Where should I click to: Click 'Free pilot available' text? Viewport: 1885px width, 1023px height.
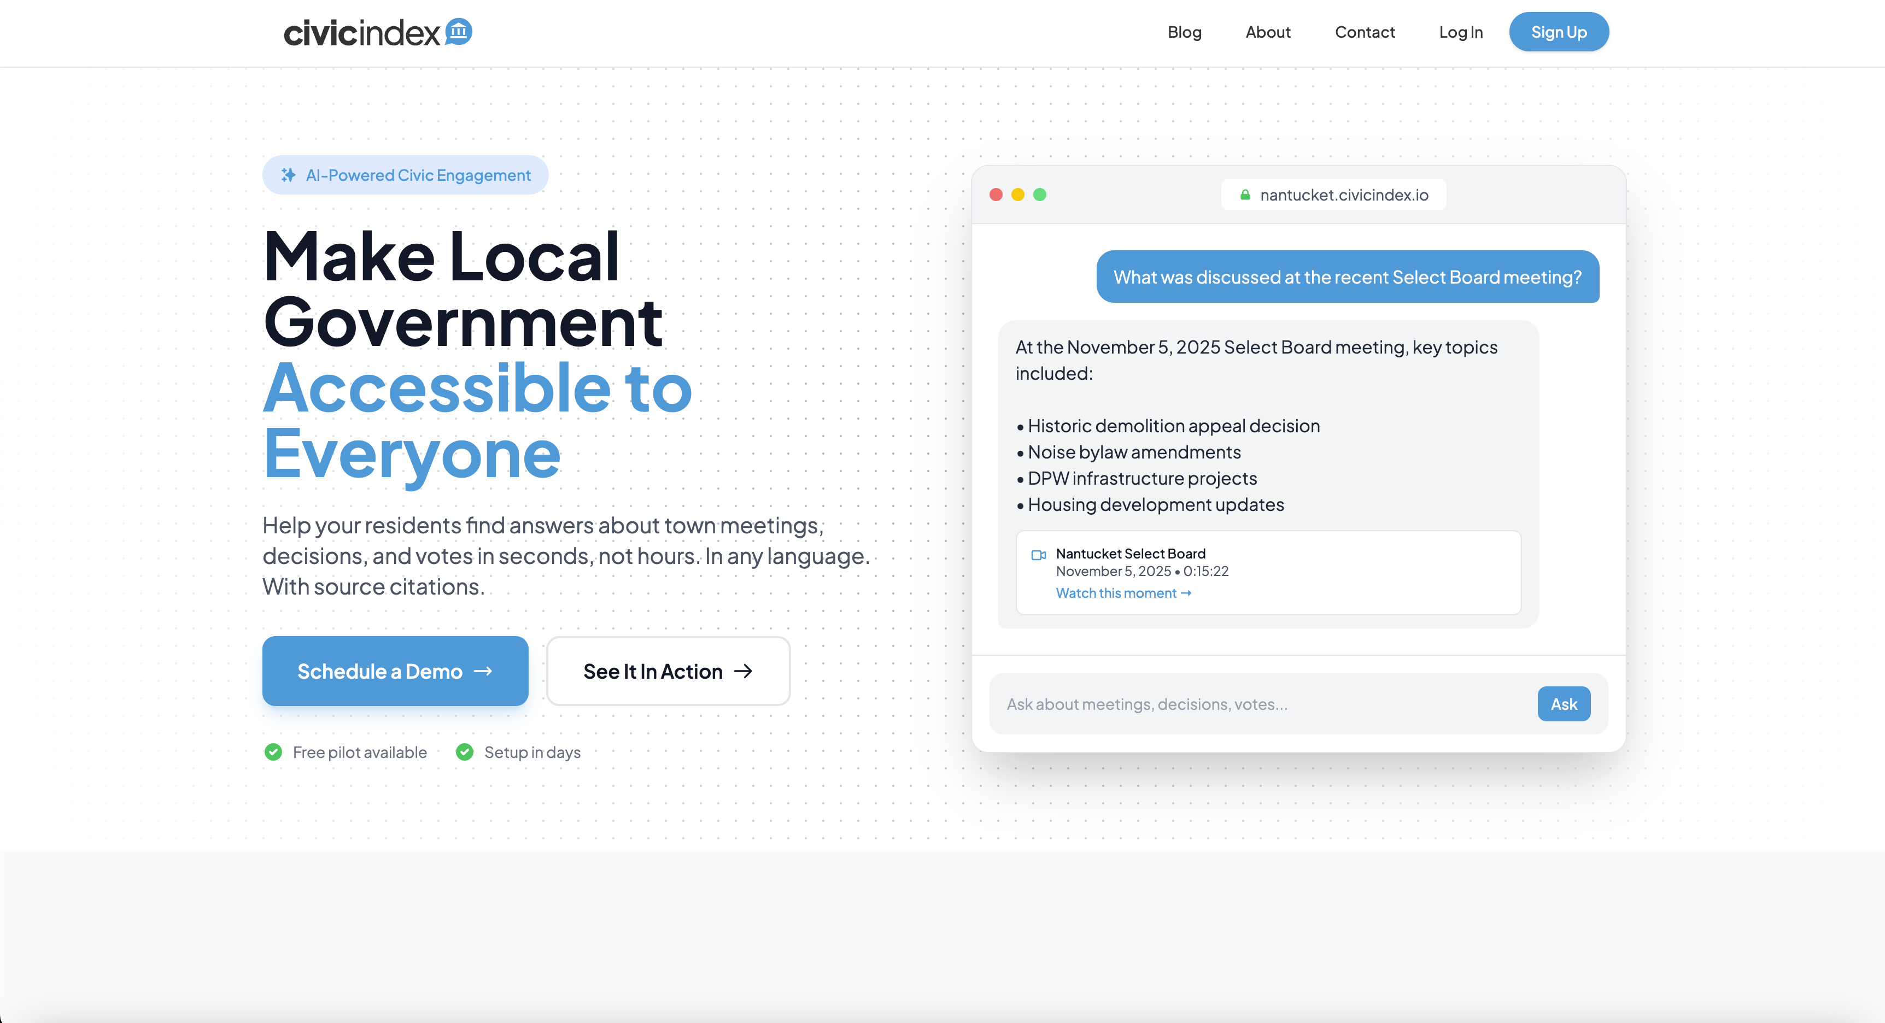[359, 752]
